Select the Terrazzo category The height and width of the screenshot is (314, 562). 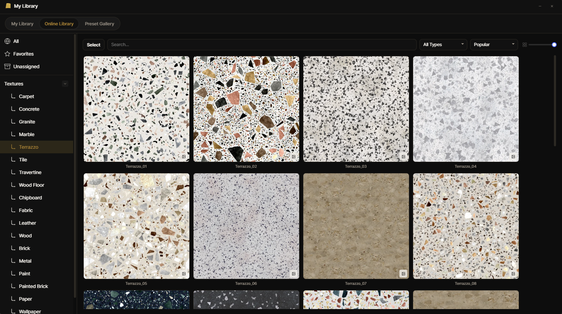click(x=37, y=147)
